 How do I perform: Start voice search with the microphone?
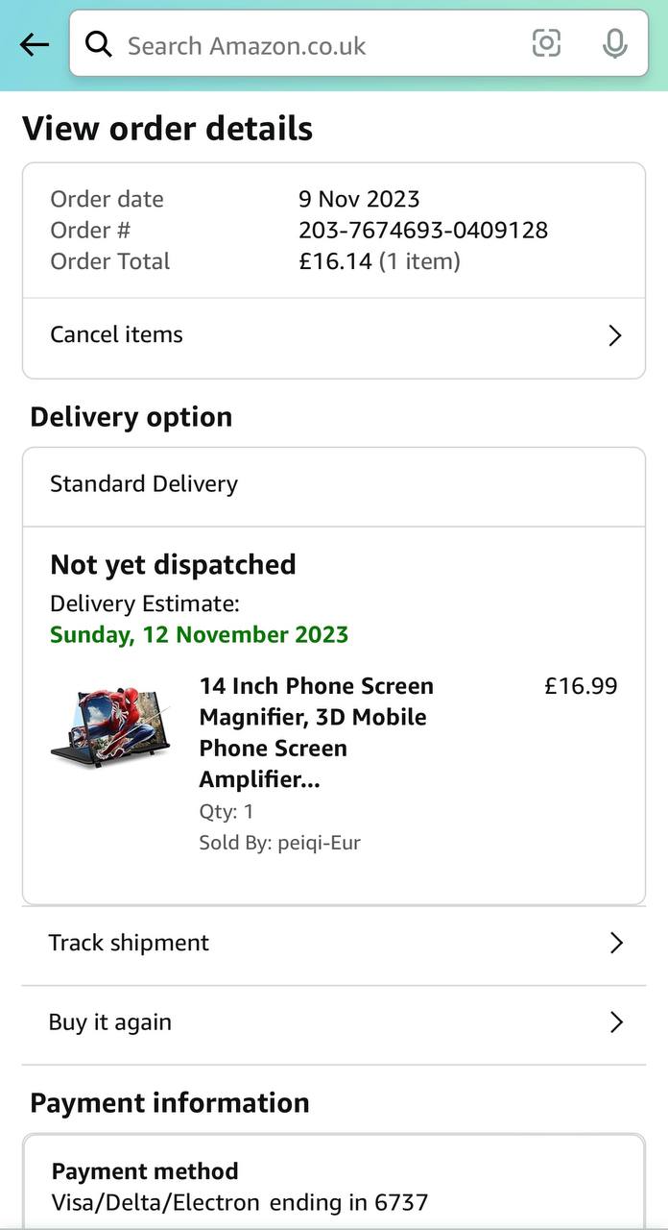(x=614, y=43)
